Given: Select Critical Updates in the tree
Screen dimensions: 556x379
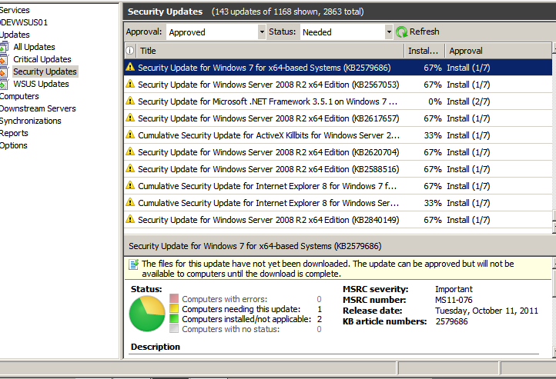Looking at the screenshot, I should [42, 59].
